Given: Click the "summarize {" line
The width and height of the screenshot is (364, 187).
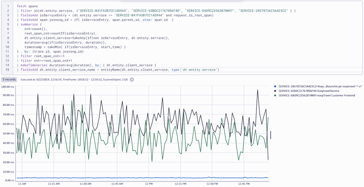Looking at the screenshot, I should (x=29, y=24).
